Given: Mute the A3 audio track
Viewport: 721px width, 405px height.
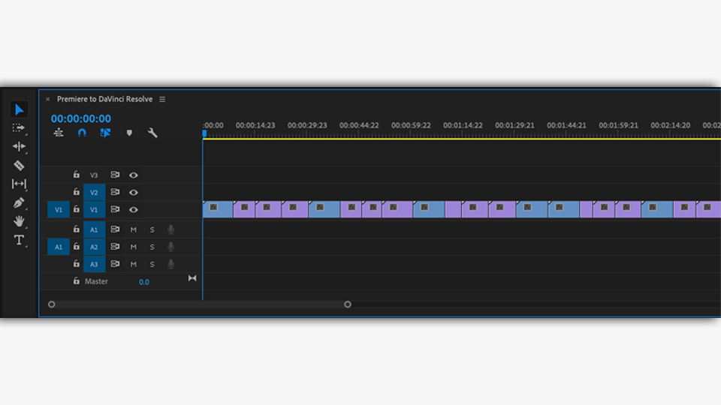Looking at the screenshot, I should point(134,265).
